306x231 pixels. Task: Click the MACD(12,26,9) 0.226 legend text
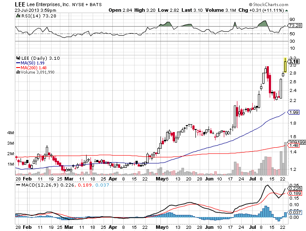click(x=48, y=185)
